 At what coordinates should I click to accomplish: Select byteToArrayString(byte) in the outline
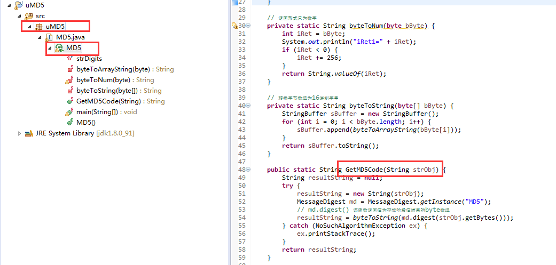pyautogui.click(x=125, y=69)
